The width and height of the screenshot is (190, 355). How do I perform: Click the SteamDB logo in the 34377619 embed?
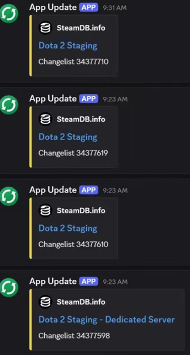pos(45,119)
